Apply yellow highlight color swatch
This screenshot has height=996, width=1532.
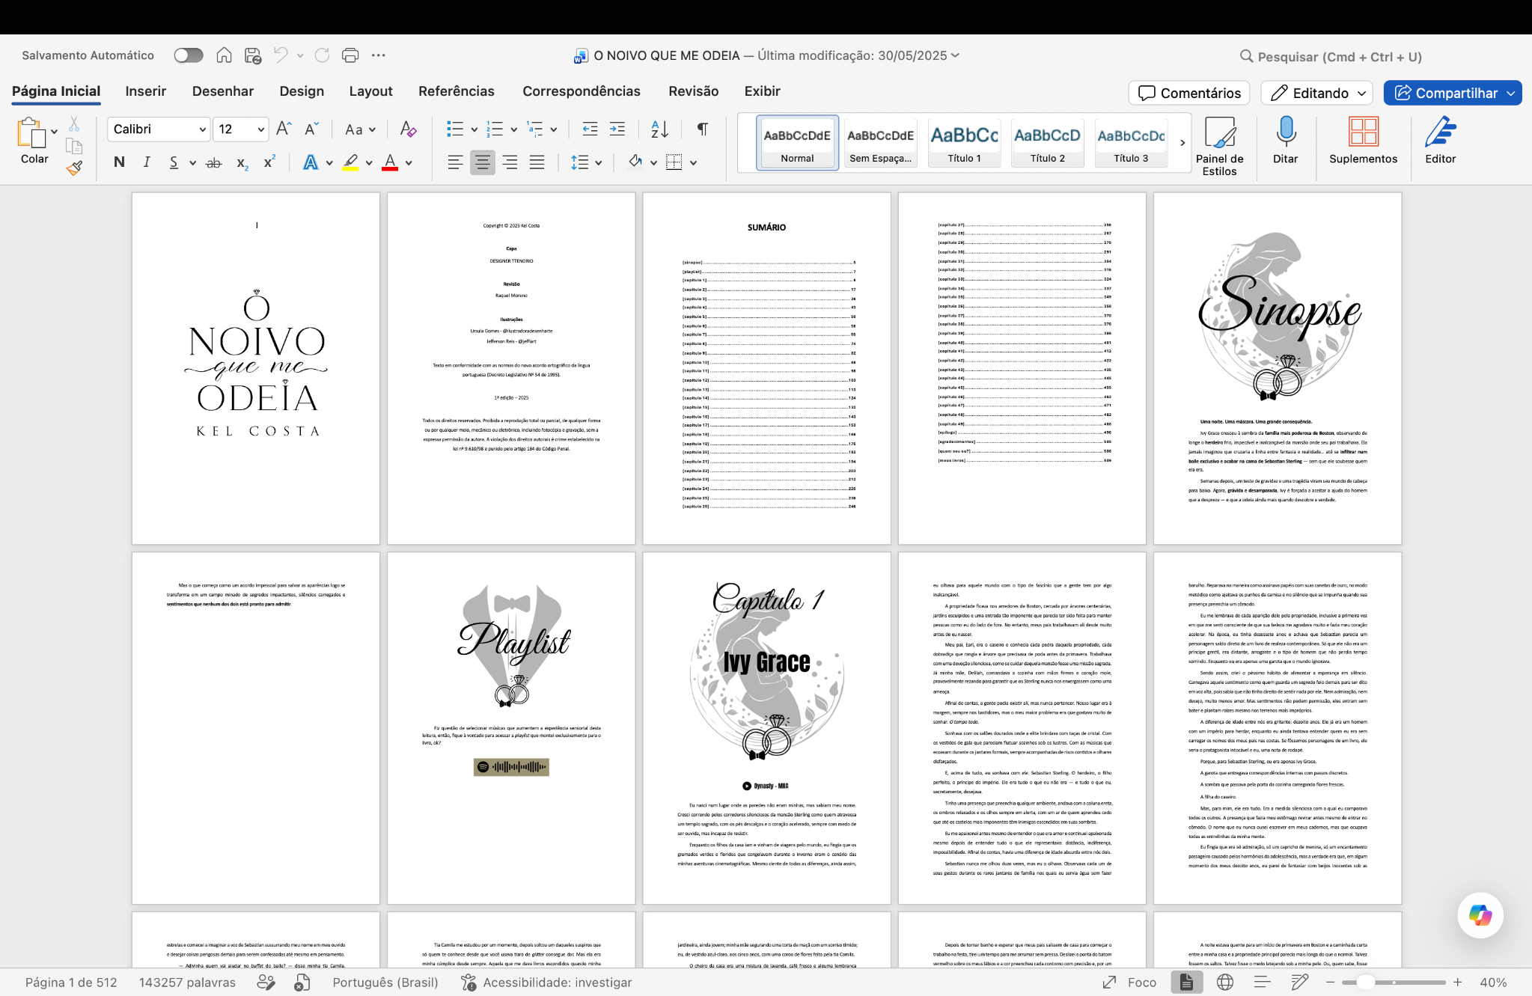[x=350, y=162]
